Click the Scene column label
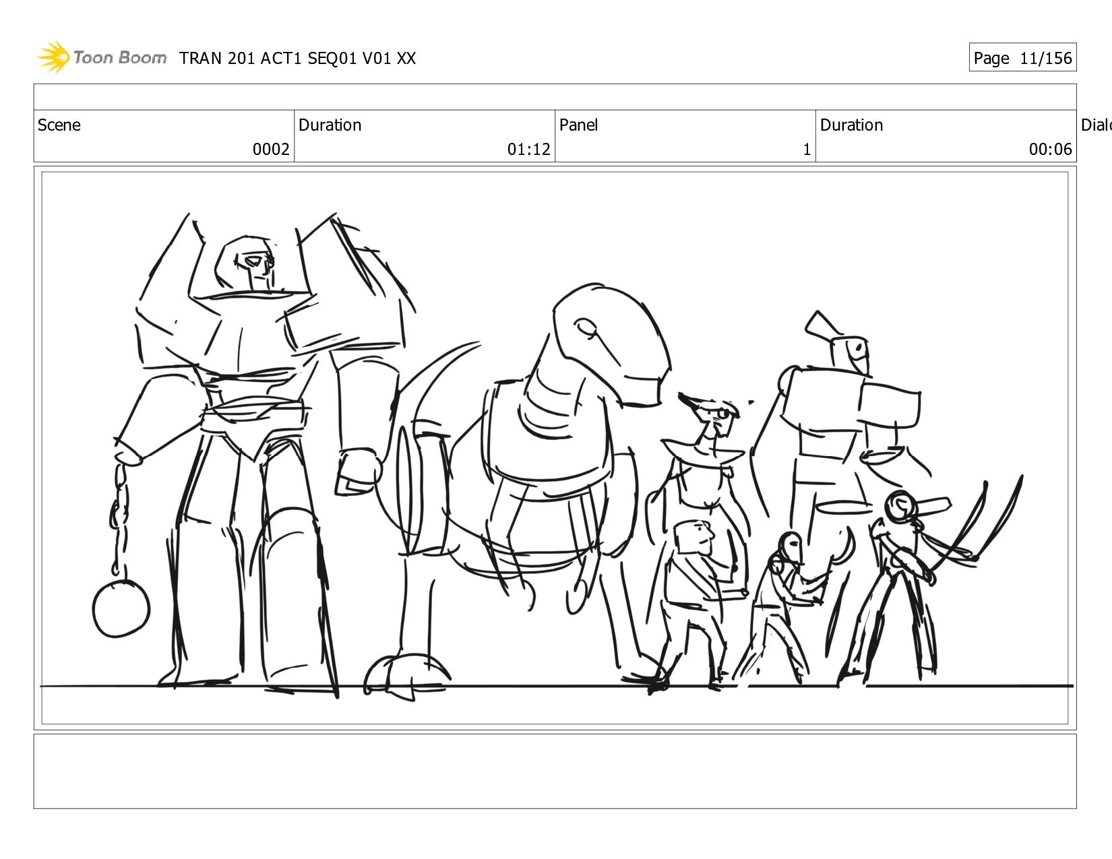The width and height of the screenshot is (1112, 859). 59,125
